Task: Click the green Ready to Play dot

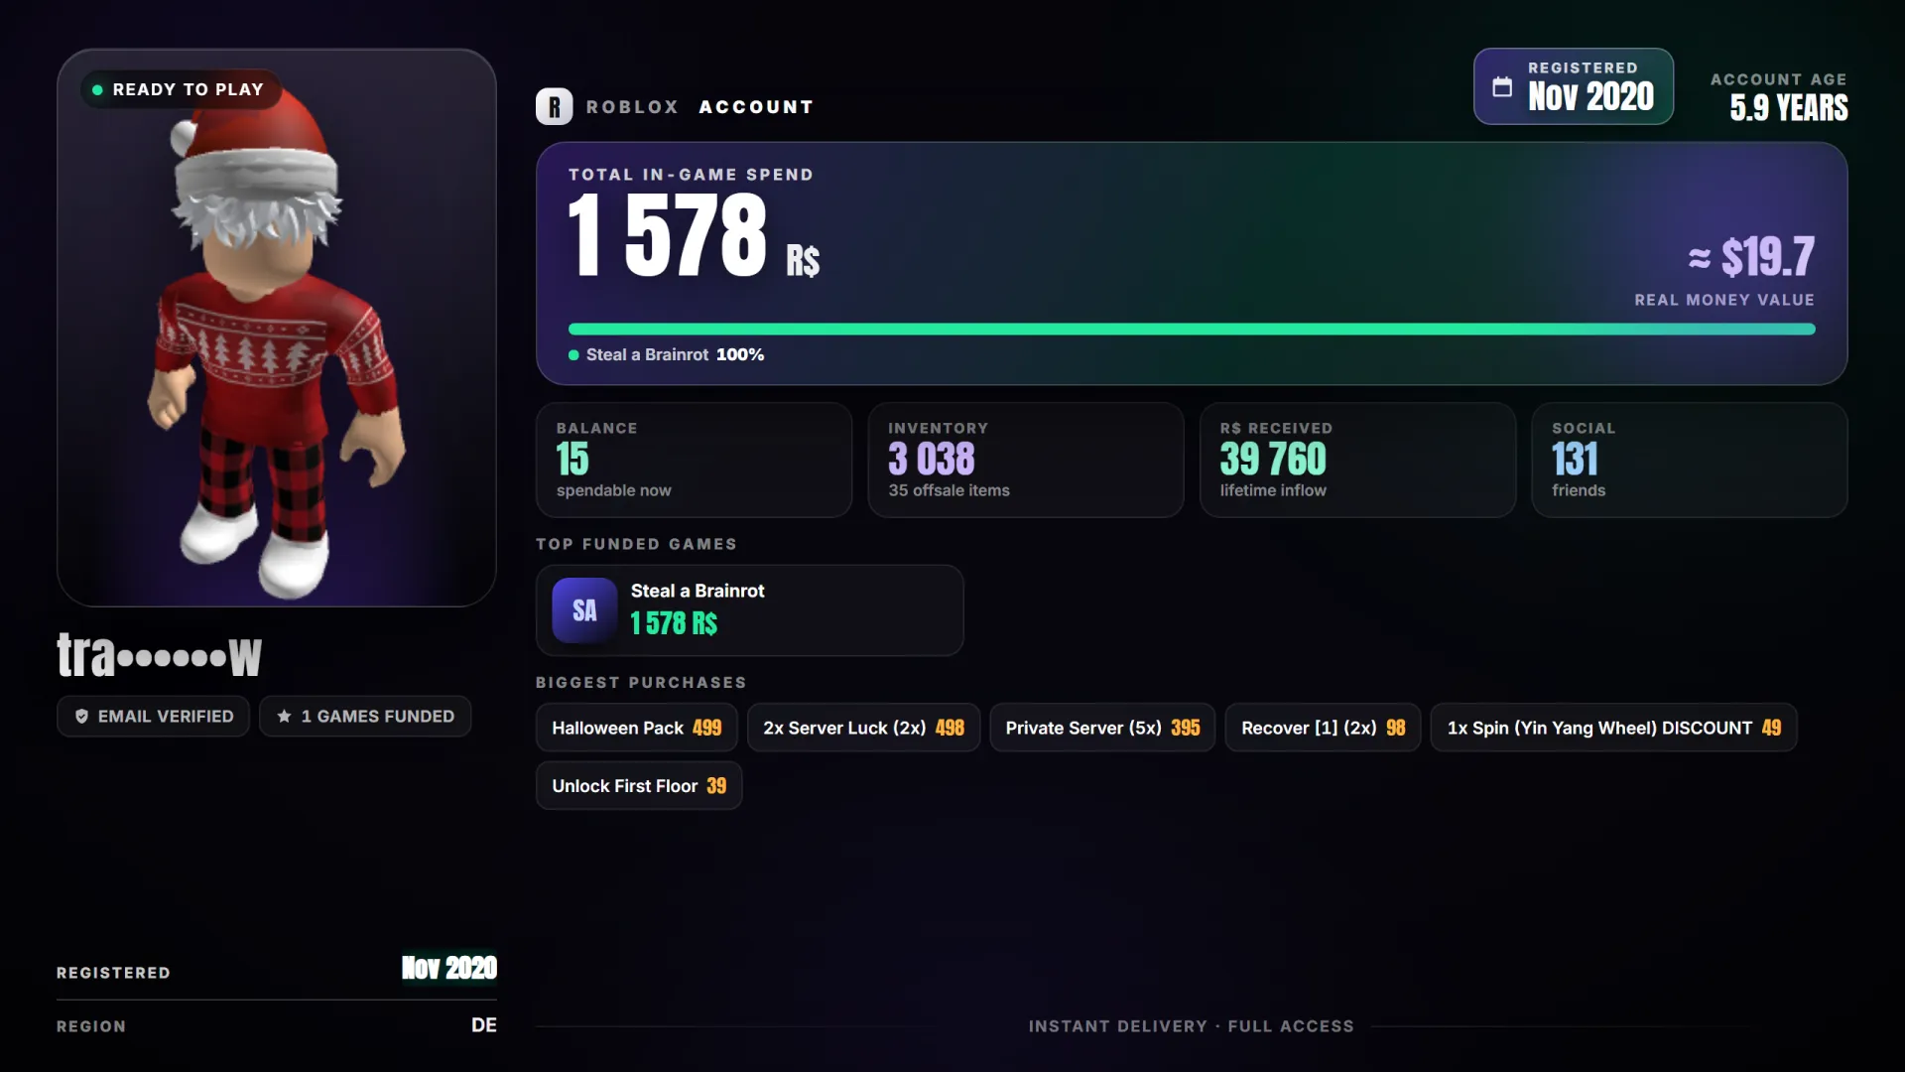Action: click(x=97, y=89)
